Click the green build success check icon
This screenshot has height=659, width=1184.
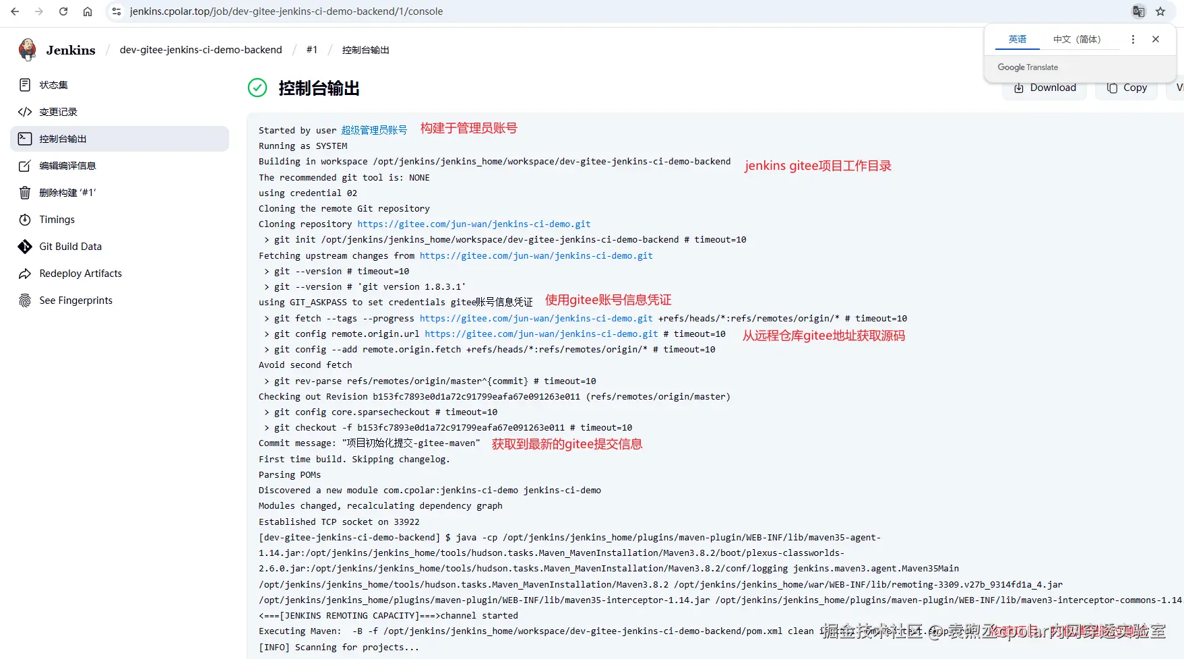pos(257,88)
